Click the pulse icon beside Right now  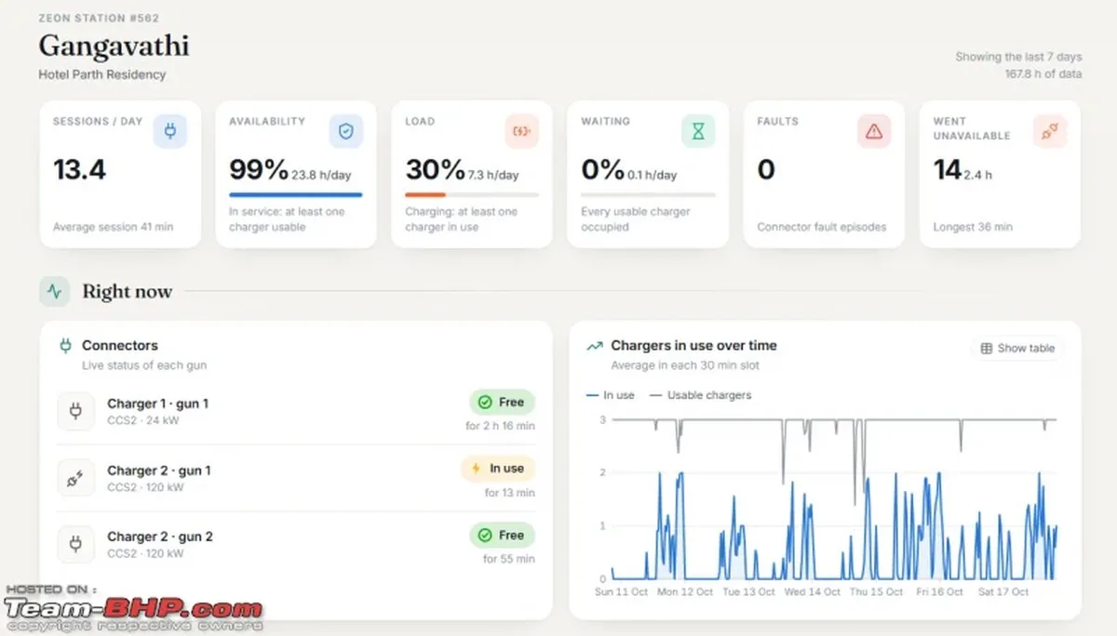pyautogui.click(x=55, y=291)
